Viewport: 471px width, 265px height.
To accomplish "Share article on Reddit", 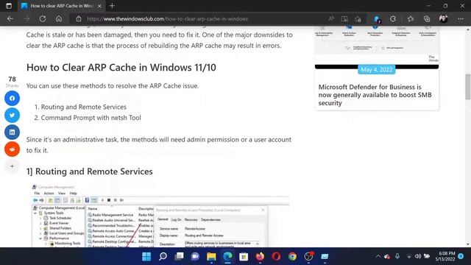I will tap(12, 149).
